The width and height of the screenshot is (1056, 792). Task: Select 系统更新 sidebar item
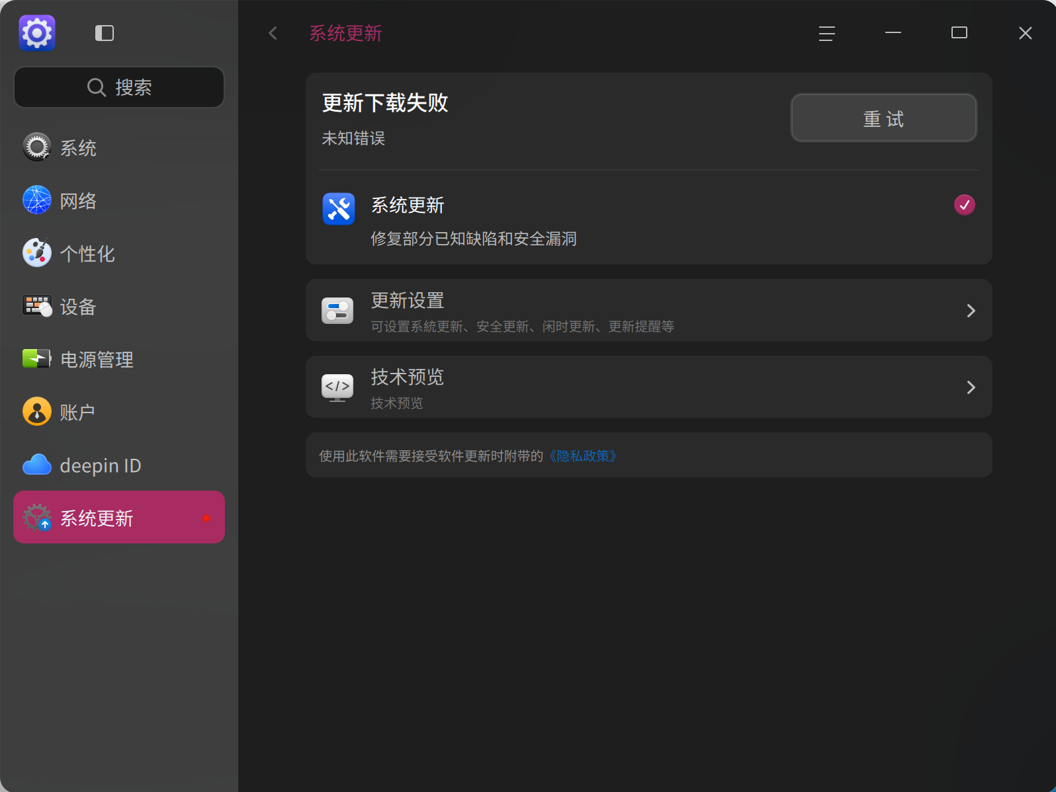pos(119,517)
